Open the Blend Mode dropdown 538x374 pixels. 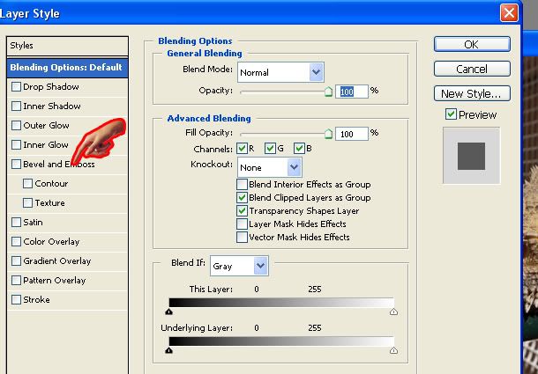click(280, 72)
